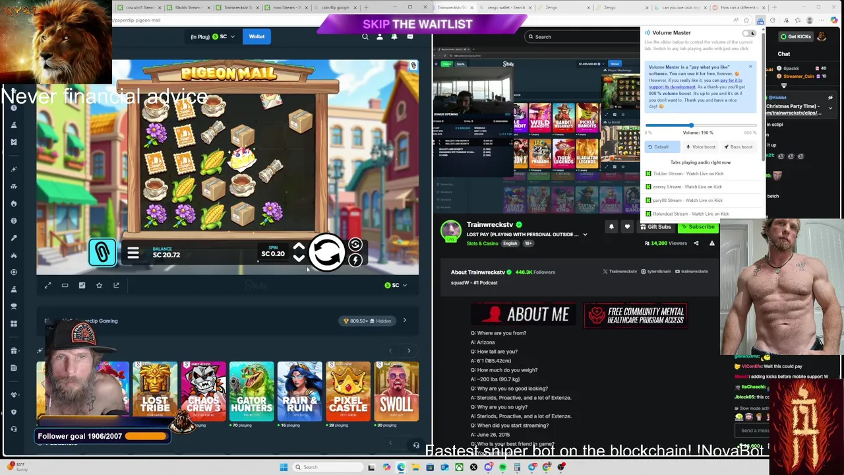The width and height of the screenshot is (844, 475).
Task: Switch to zengo wallet Search tab
Action: point(505,8)
